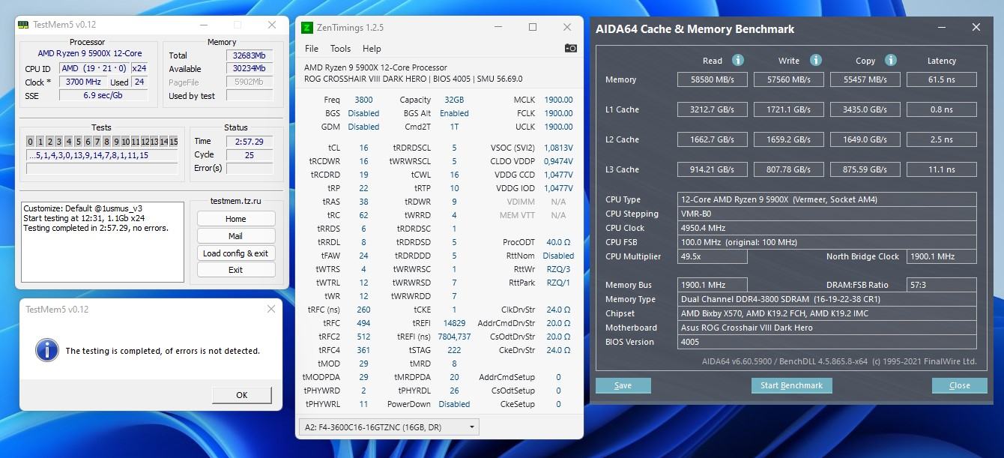Dismiss the dialog with the OK button
This screenshot has height=458, width=1004.
point(241,395)
